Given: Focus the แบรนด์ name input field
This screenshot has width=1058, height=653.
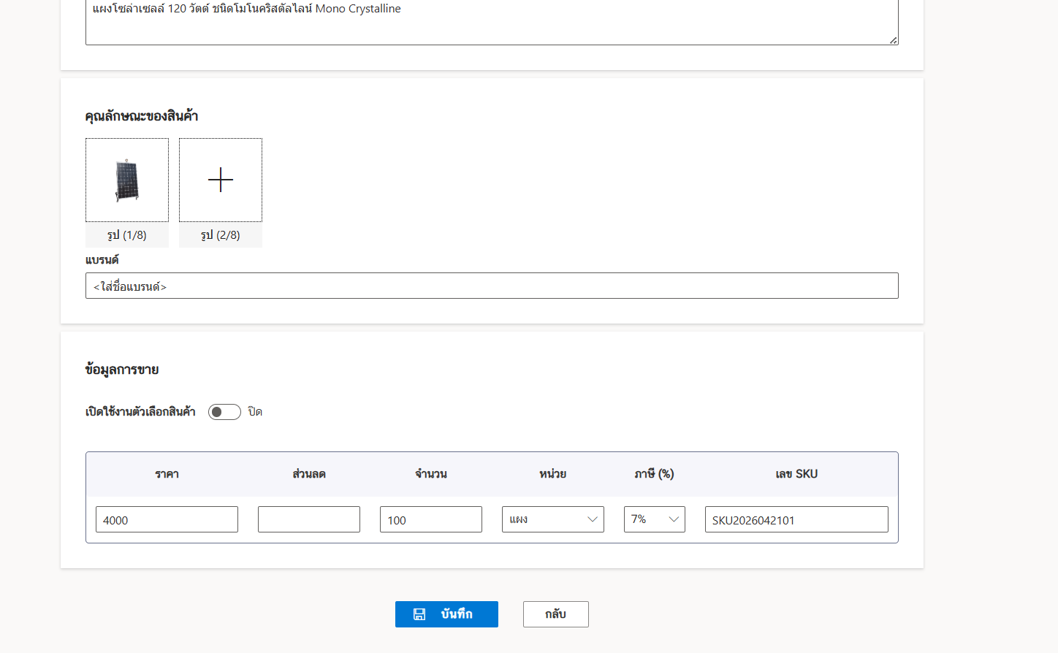Looking at the screenshot, I should [x=491, y=286].
